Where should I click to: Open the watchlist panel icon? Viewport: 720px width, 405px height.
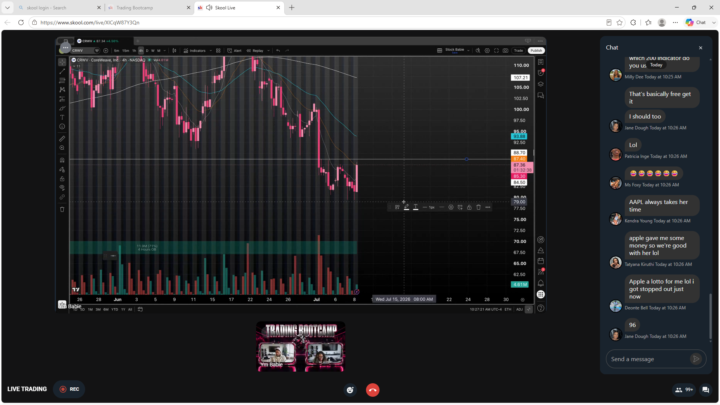pyautogui.click(x=541, y=62)
